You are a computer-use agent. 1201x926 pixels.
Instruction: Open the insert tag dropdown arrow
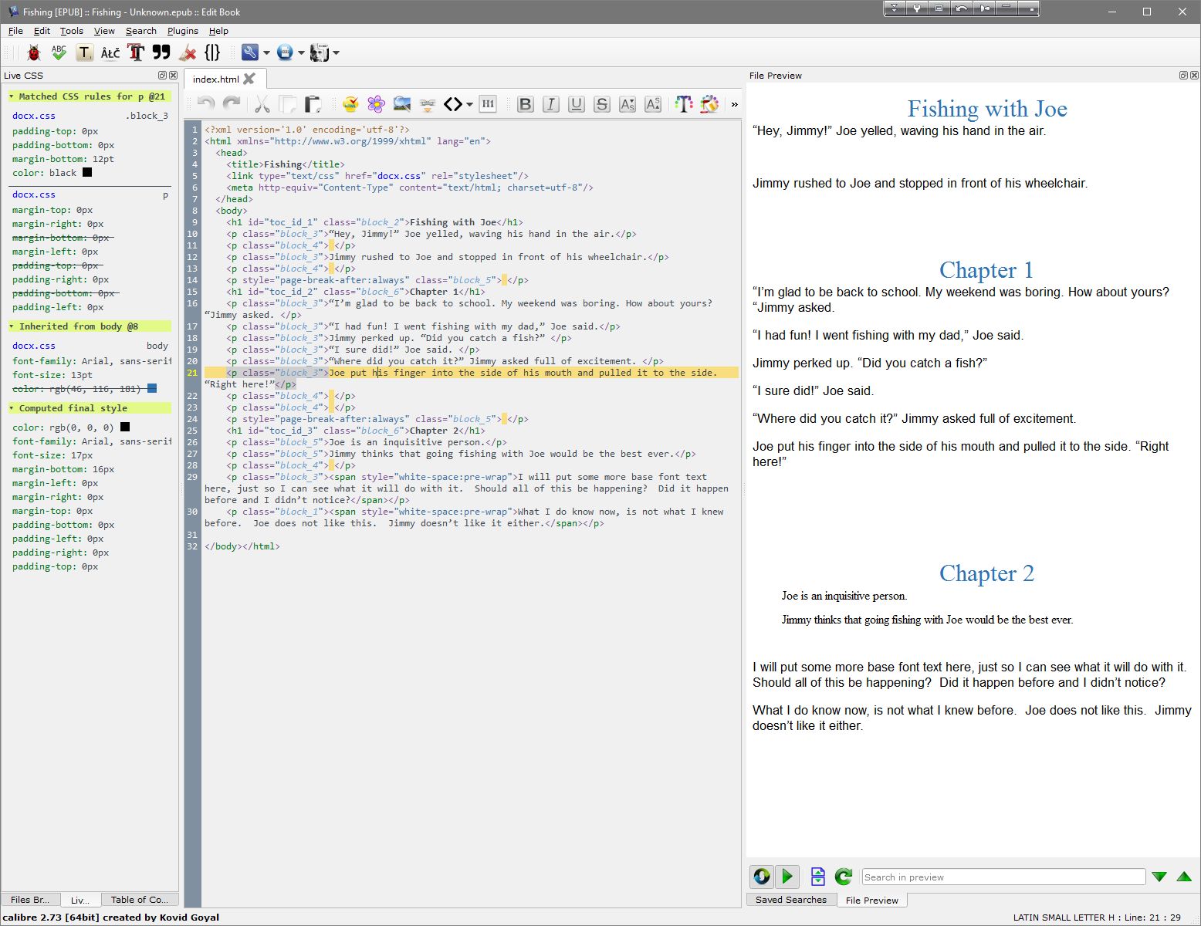click(469, 104)
